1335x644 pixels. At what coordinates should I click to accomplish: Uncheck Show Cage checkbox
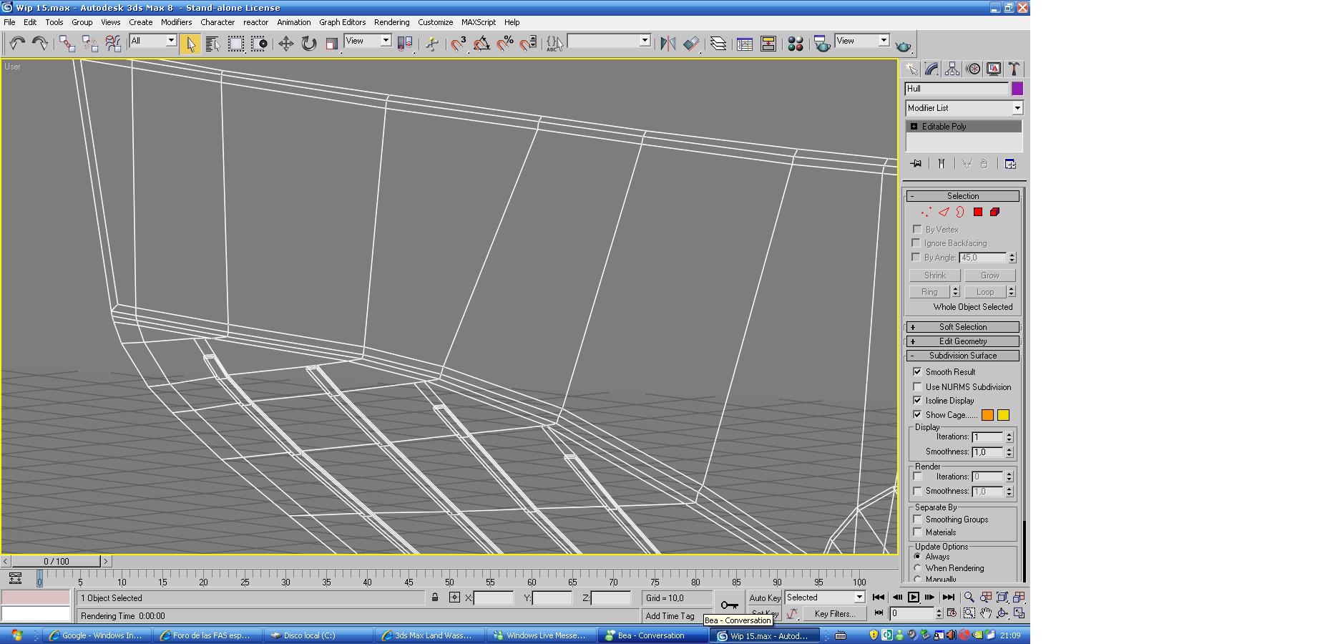click(917, 414)
